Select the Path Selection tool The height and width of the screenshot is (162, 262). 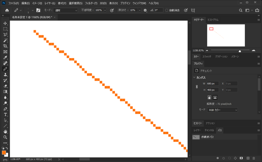(x=5, y=120)
